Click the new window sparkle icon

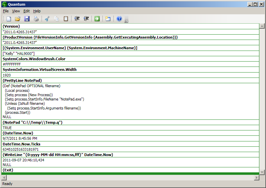click(x=108, y=19)
